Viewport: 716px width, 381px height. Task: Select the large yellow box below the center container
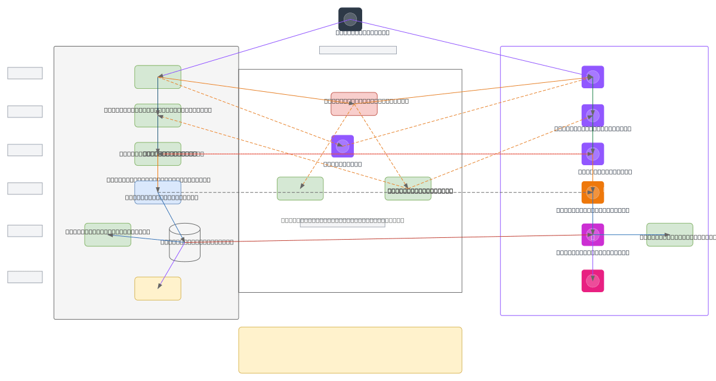(x=350, y=350)
